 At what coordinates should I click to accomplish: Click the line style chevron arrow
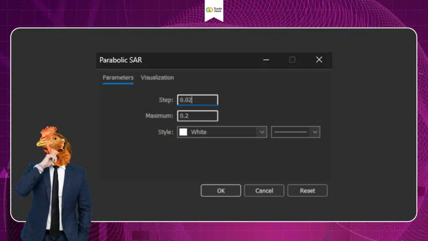coord(316,132)
